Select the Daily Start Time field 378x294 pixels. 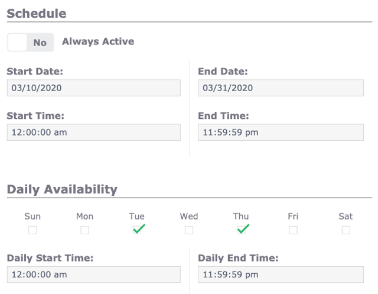[93, 274]
